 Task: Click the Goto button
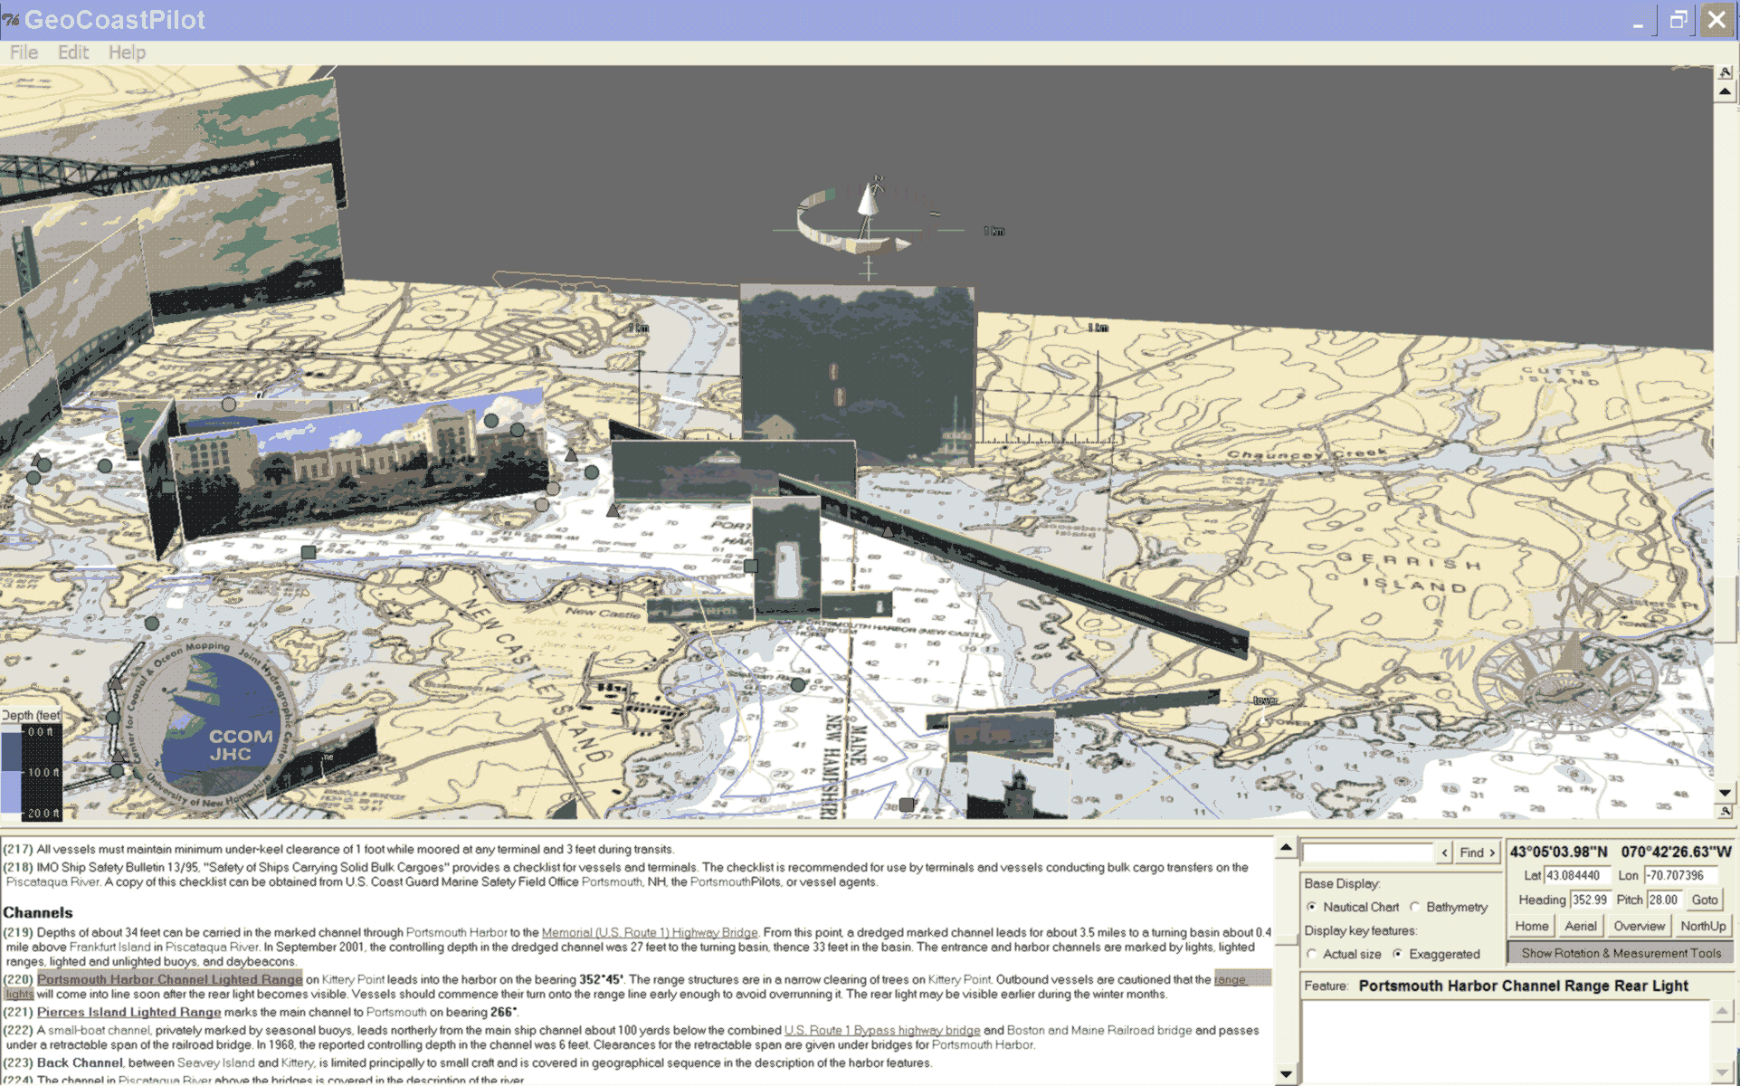(1705, 900)
